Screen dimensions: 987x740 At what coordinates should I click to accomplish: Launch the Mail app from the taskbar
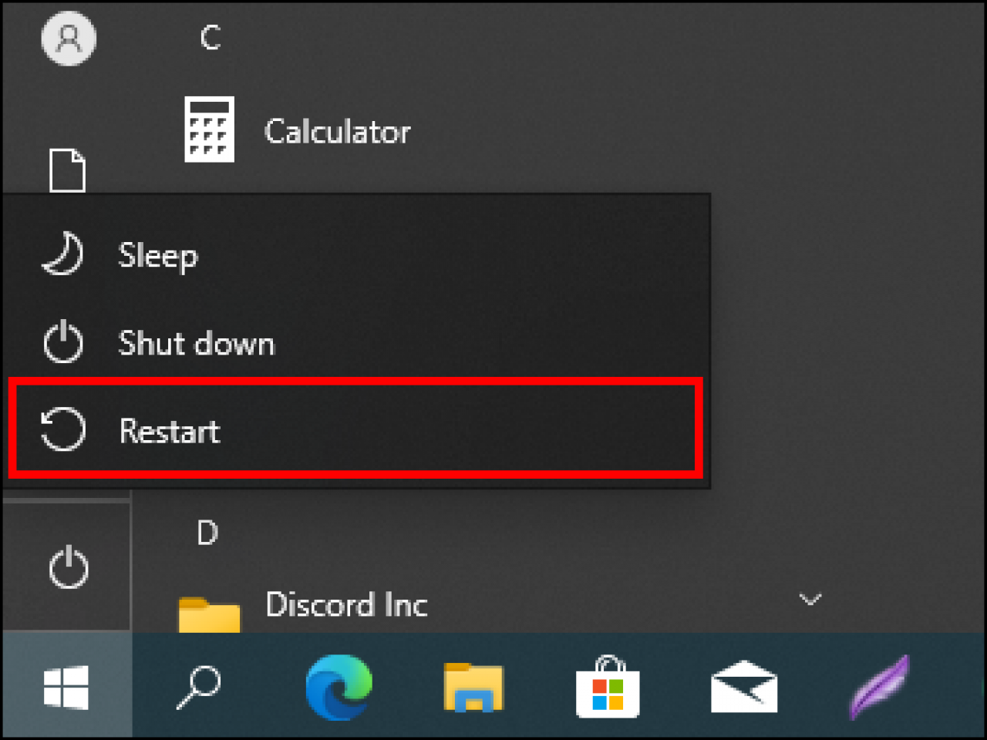click(743, 688)
